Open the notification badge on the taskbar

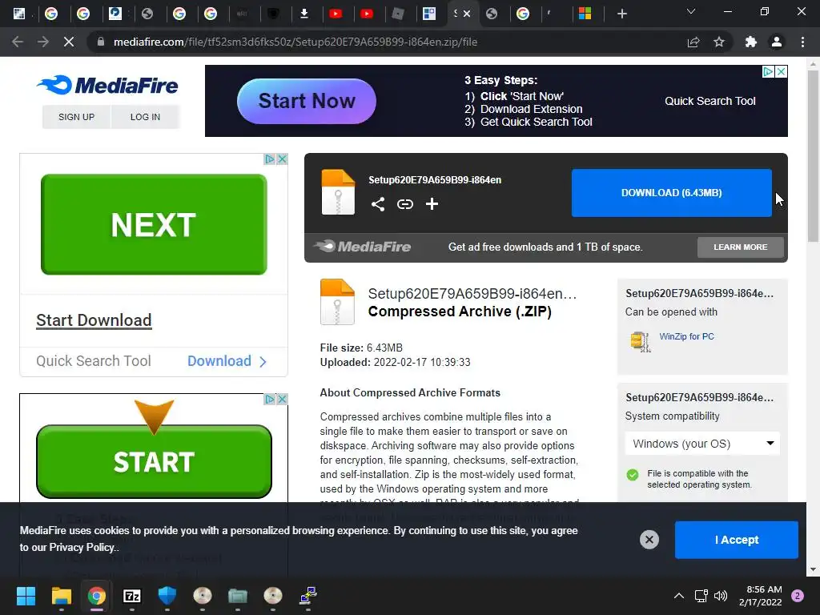point(798,596)
